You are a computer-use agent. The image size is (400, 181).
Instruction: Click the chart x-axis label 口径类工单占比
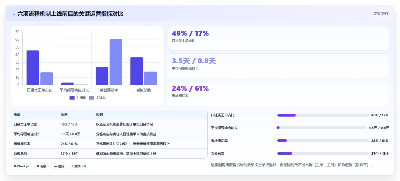point(40,90)
